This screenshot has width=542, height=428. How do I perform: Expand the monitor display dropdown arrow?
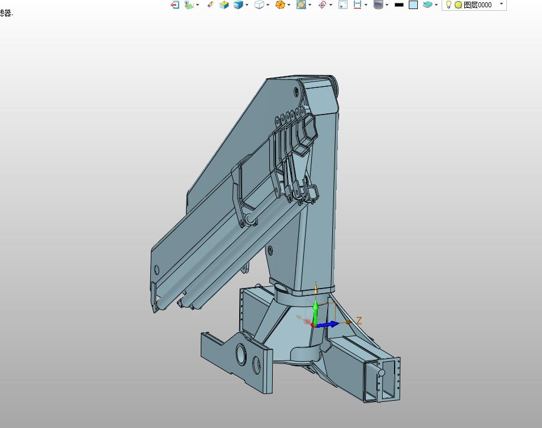(x=387, y=5)
